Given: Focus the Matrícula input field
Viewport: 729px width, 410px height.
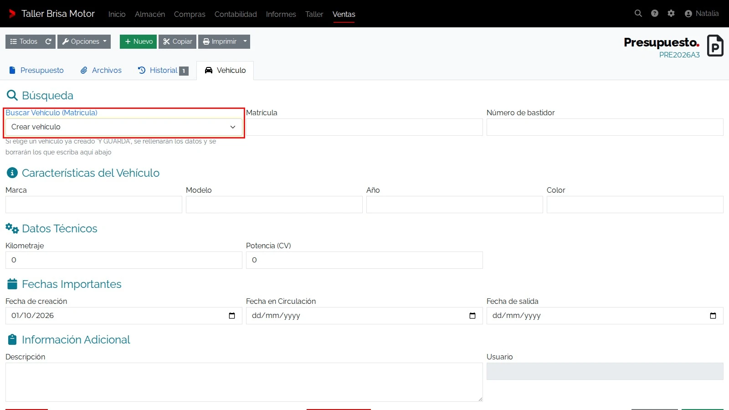Looking at the screenshot, I should 364,127.
